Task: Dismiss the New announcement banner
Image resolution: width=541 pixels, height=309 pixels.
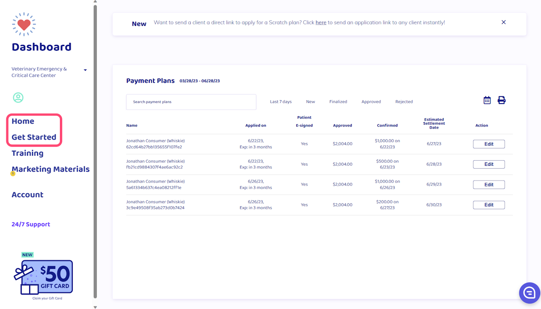Action: pyautogui.click(x=503, y=22)
